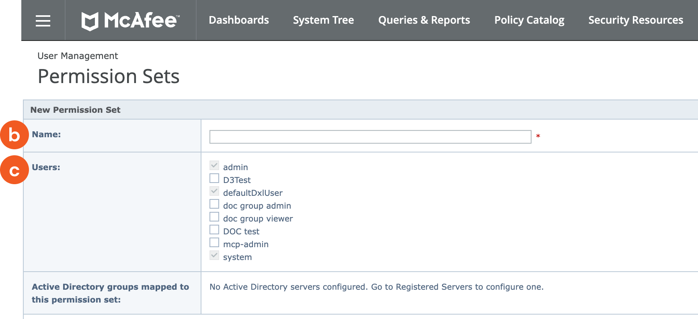The image size is (698, 319).
Task: Enable the doc group admin checkbox
Action: pos(214,204)
